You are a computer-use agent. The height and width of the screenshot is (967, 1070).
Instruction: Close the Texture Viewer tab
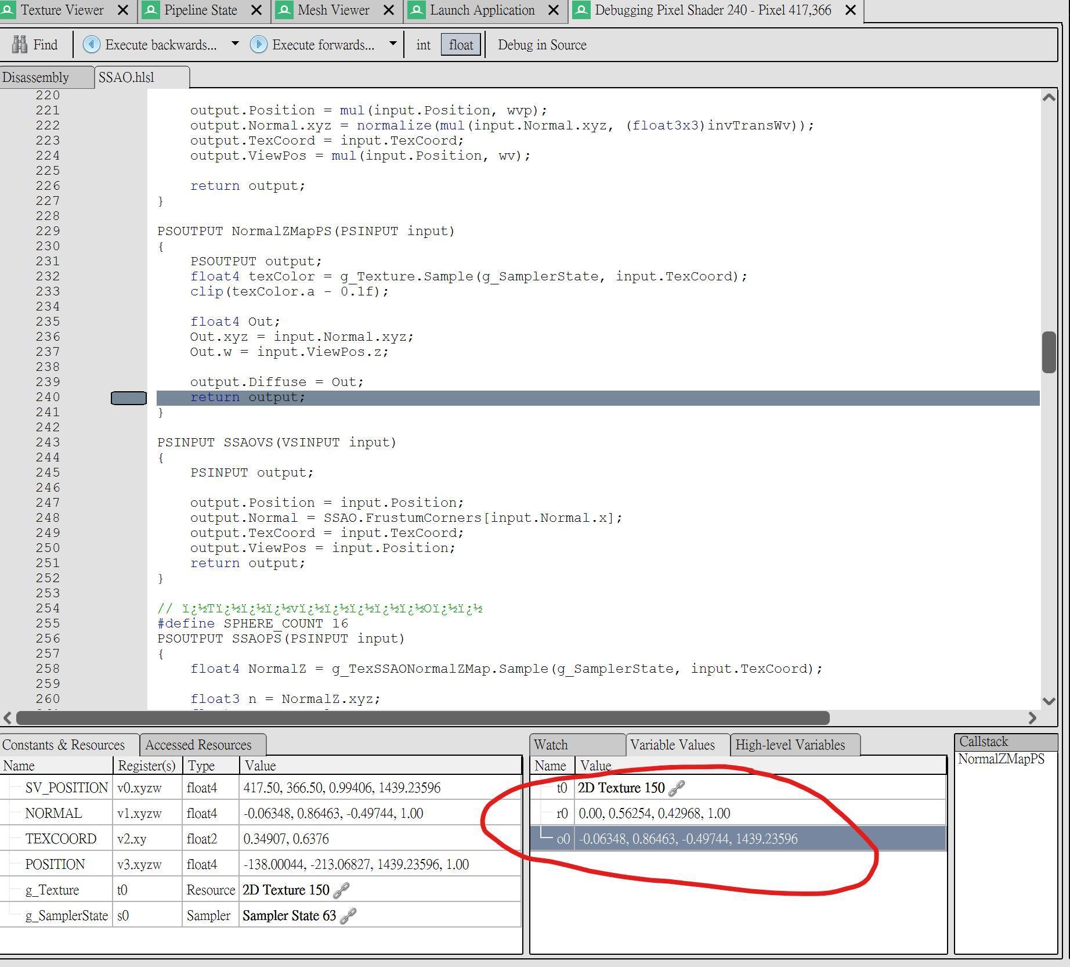[x=123, y=10]
